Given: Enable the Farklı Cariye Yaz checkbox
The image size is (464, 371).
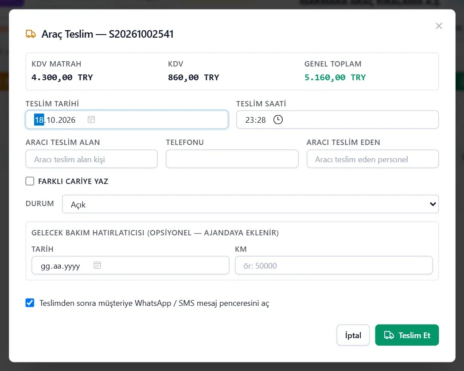Looking at the screenshot, I should tap(30, 181).
